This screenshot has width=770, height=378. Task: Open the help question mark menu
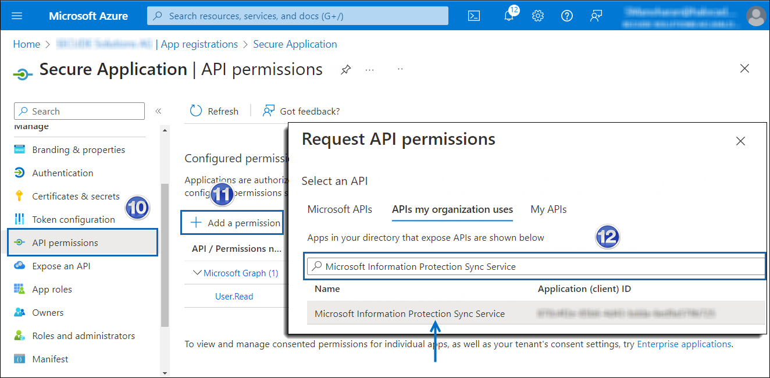(x=566, y=16)
